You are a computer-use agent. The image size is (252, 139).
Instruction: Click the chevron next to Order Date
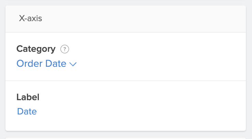click(73, 64)
